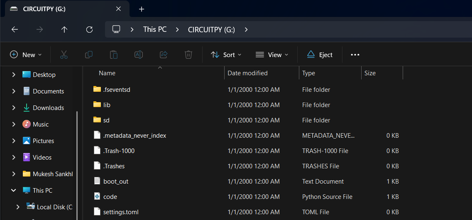Expand the Desktop tree node
This screenshot has width=472, height=220.
tap(14, 74)
